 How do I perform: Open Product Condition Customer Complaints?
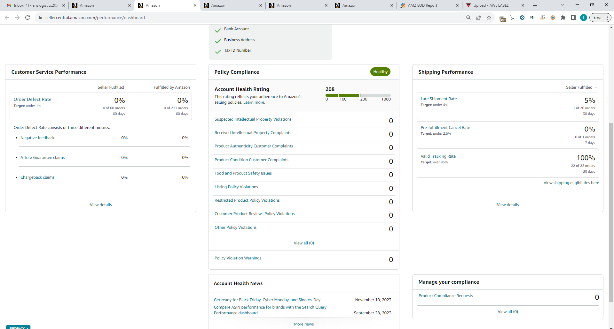[x=251, y=160]
